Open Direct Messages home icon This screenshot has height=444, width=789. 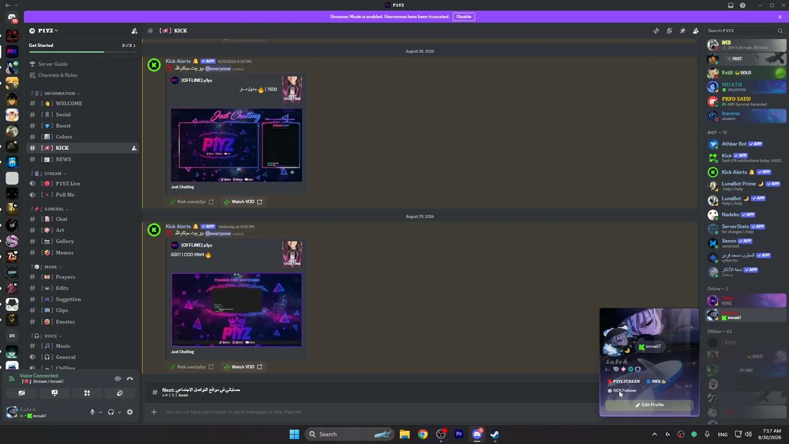12,17
